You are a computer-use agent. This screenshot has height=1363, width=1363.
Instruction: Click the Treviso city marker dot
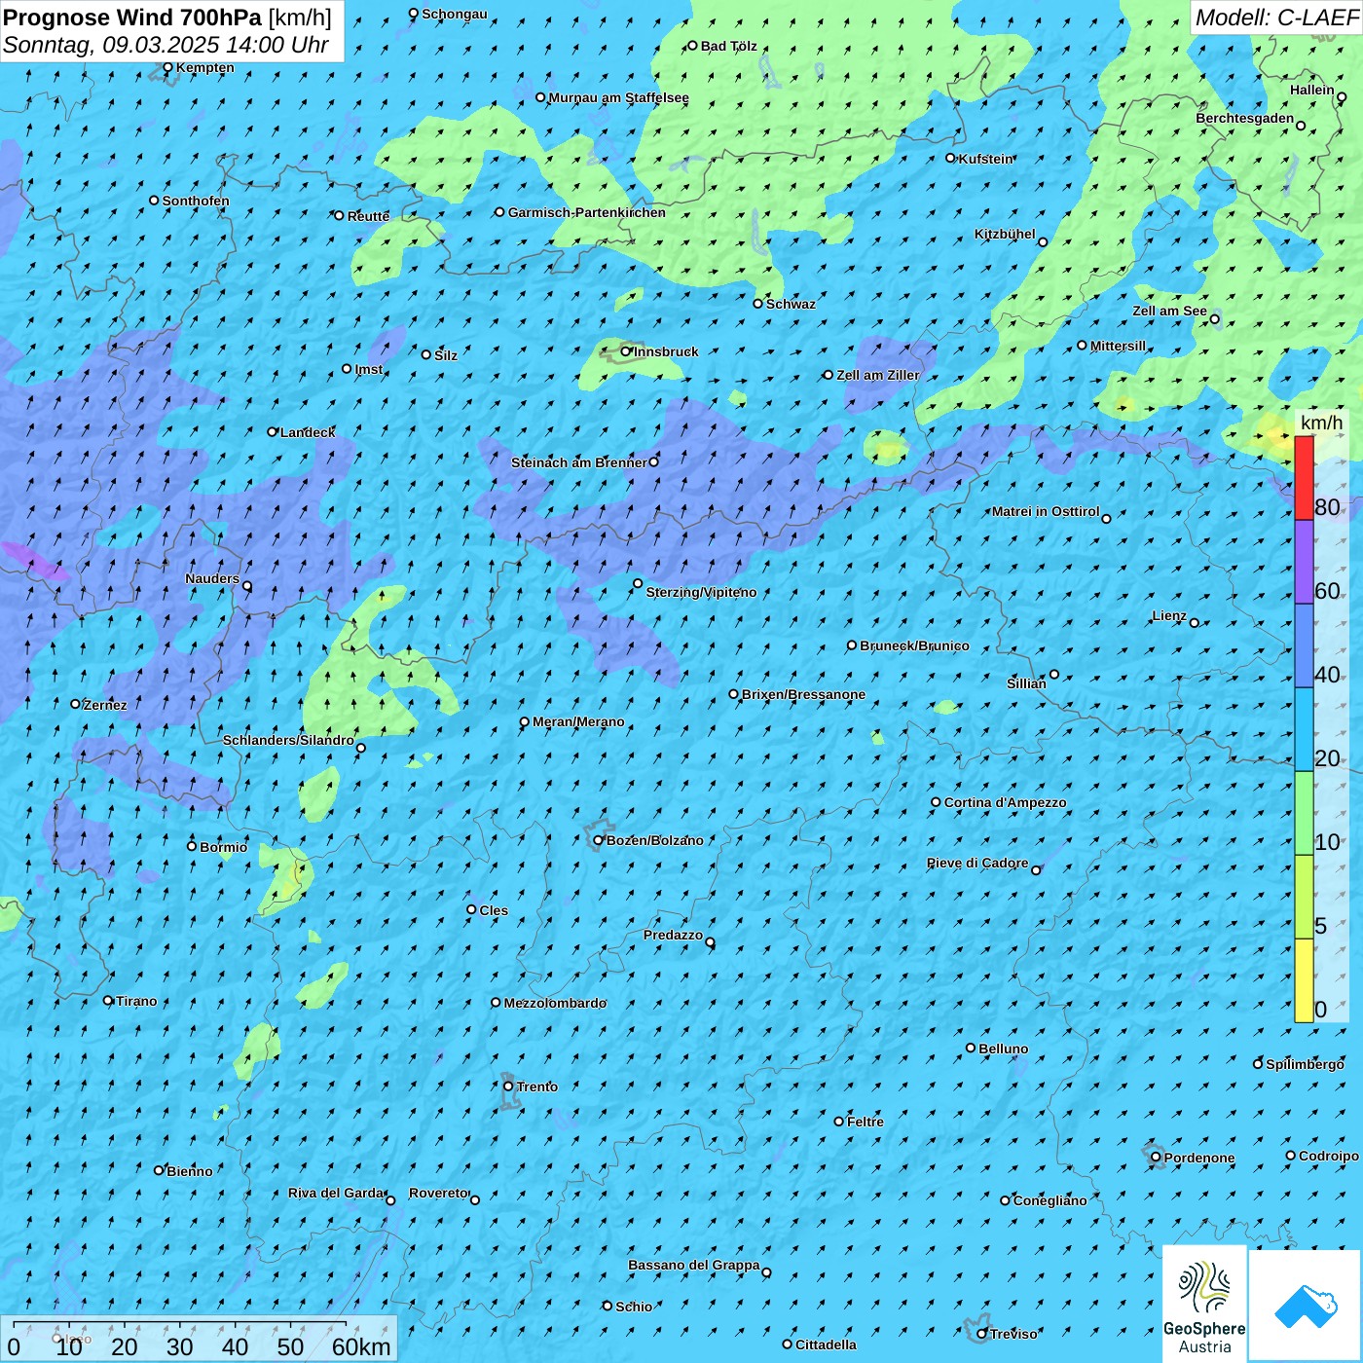[982, 1333]
